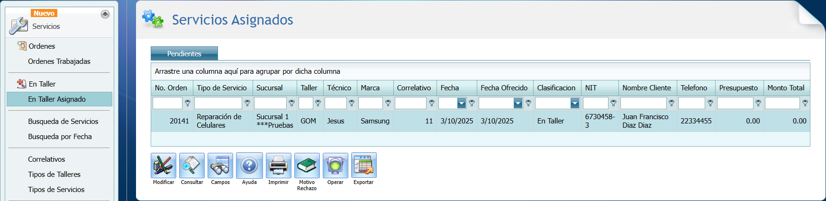The height and width of the screenshot is (201, 826).
Task: Click the telephone cell 22334455
Action: [696, 121]
